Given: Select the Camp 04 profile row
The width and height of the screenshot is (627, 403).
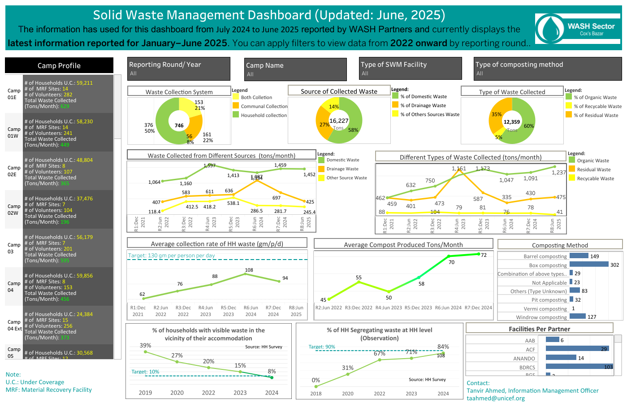Looking at the screenshot, I should [59, 287].
